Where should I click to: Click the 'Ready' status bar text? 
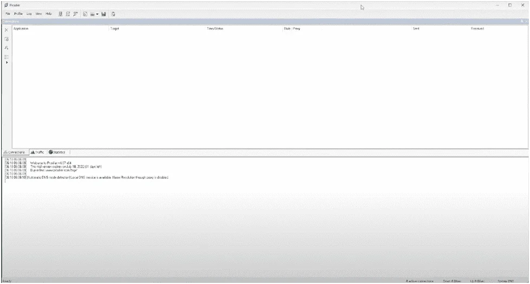tap(7, 281)
